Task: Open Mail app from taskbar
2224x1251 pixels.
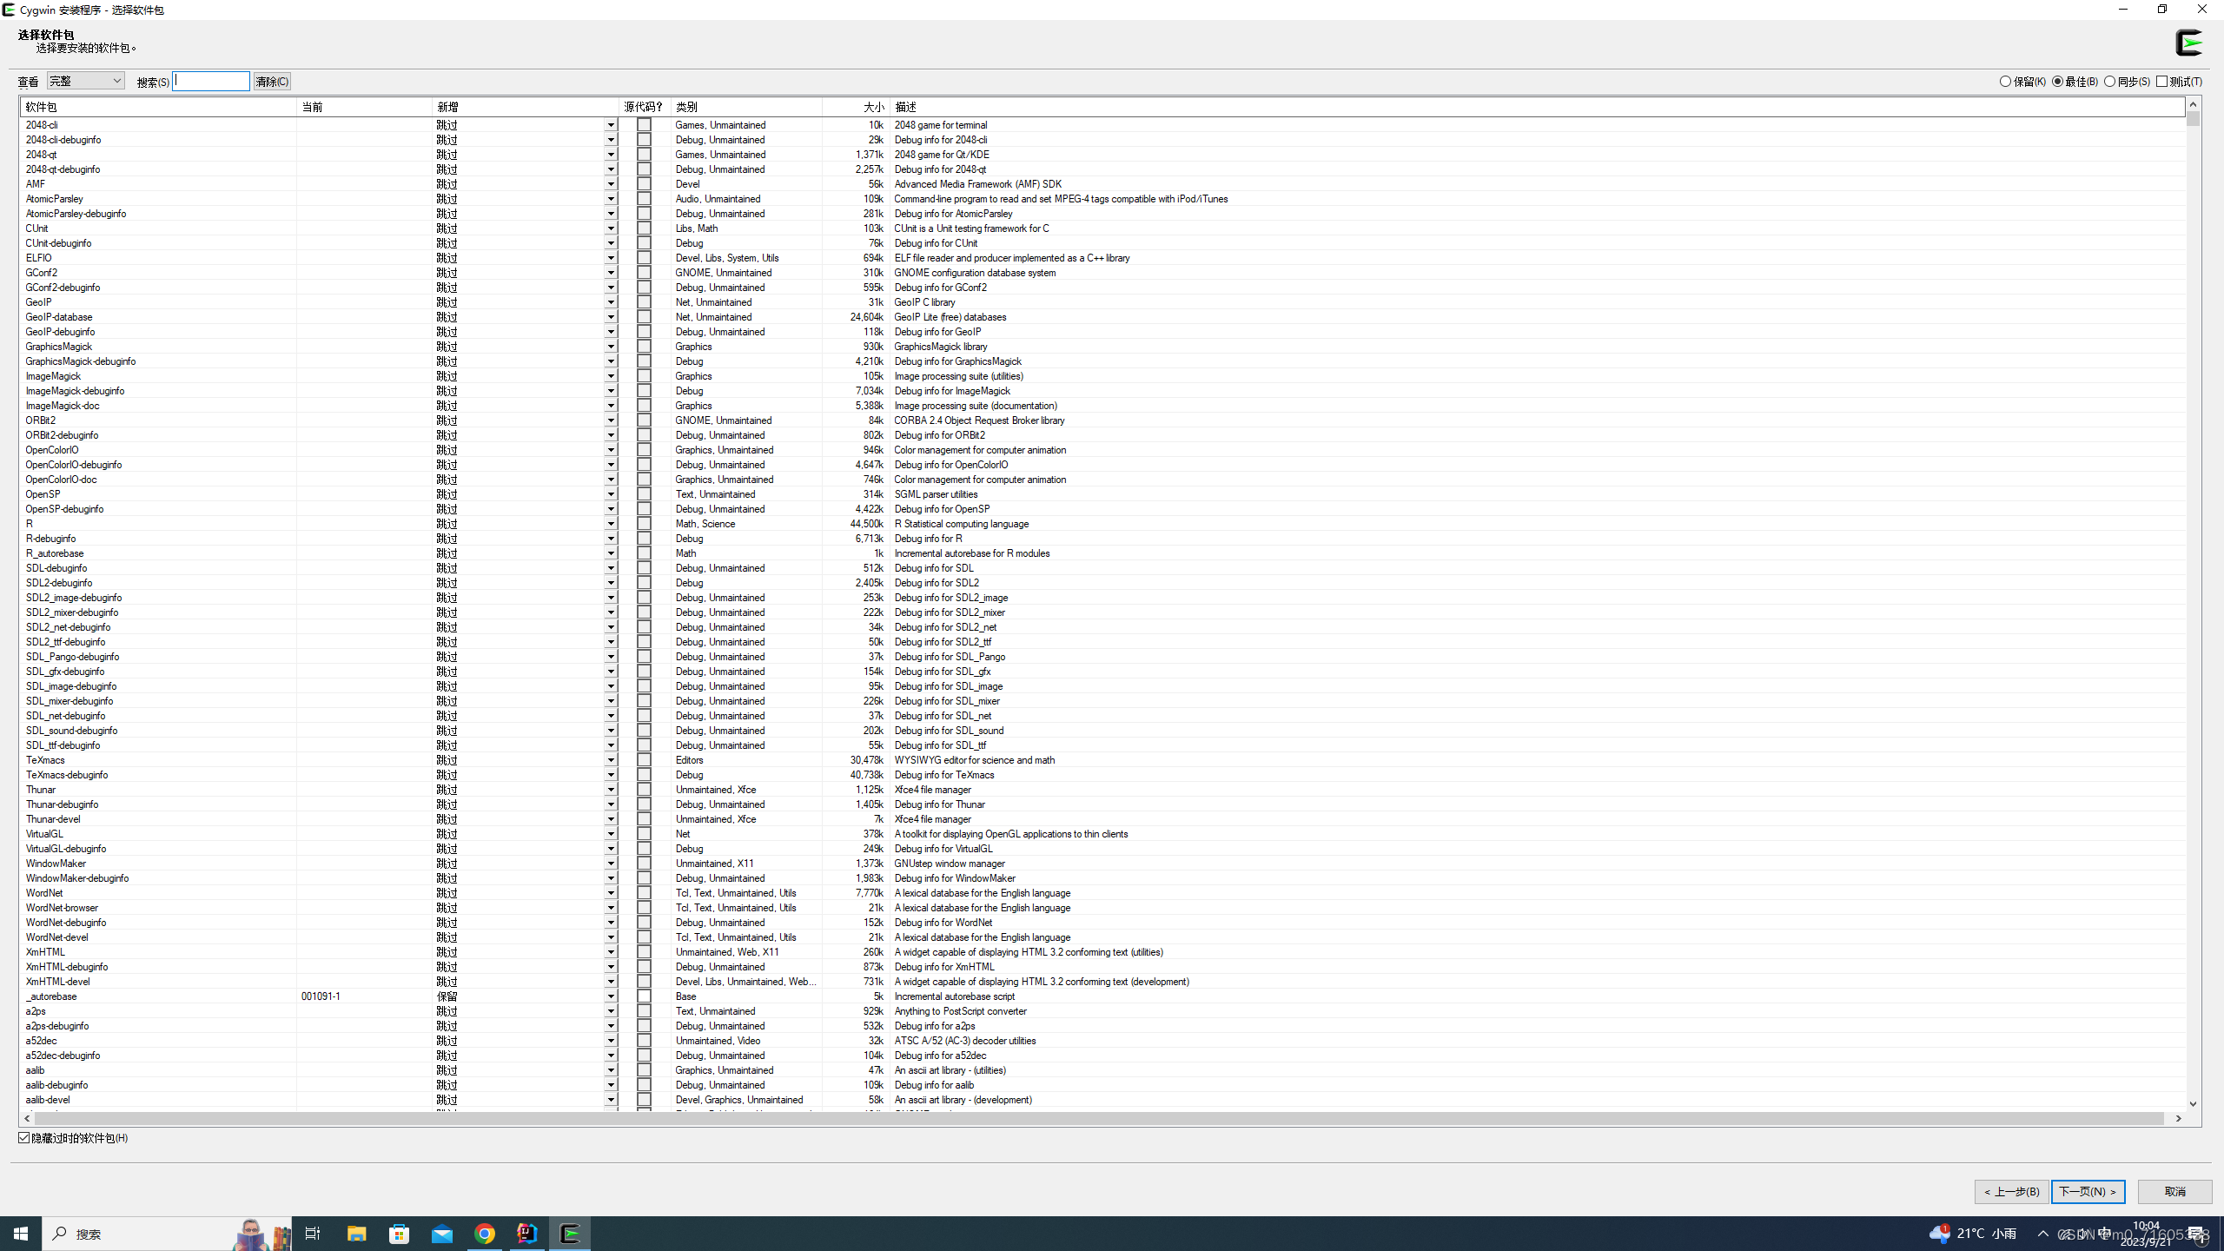Action: (442, 1234)
